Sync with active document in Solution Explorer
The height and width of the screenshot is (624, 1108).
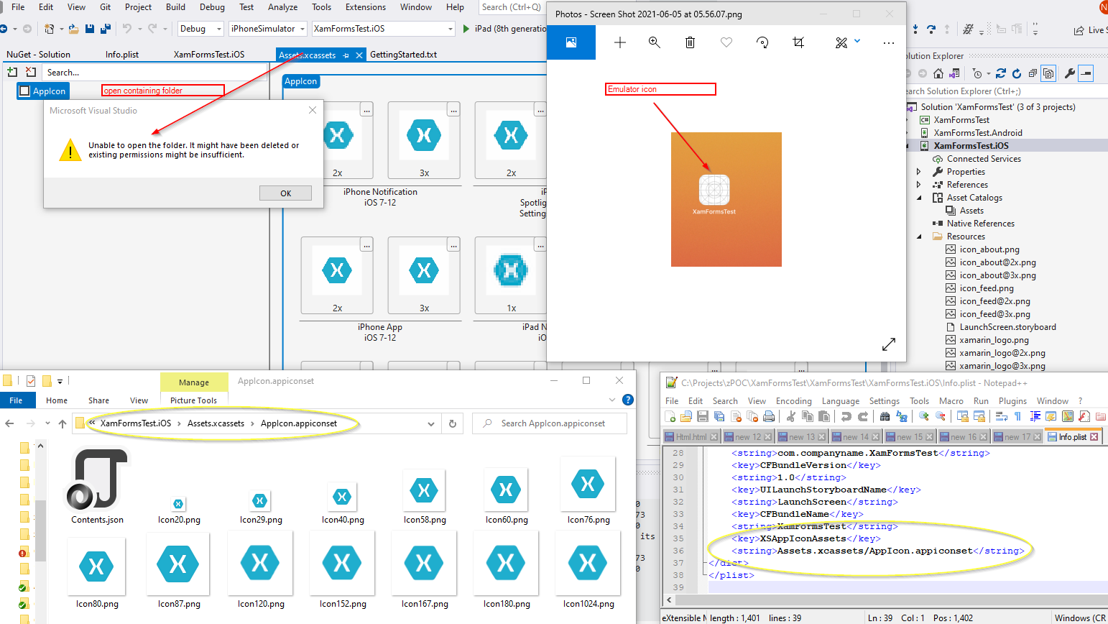1002,73
